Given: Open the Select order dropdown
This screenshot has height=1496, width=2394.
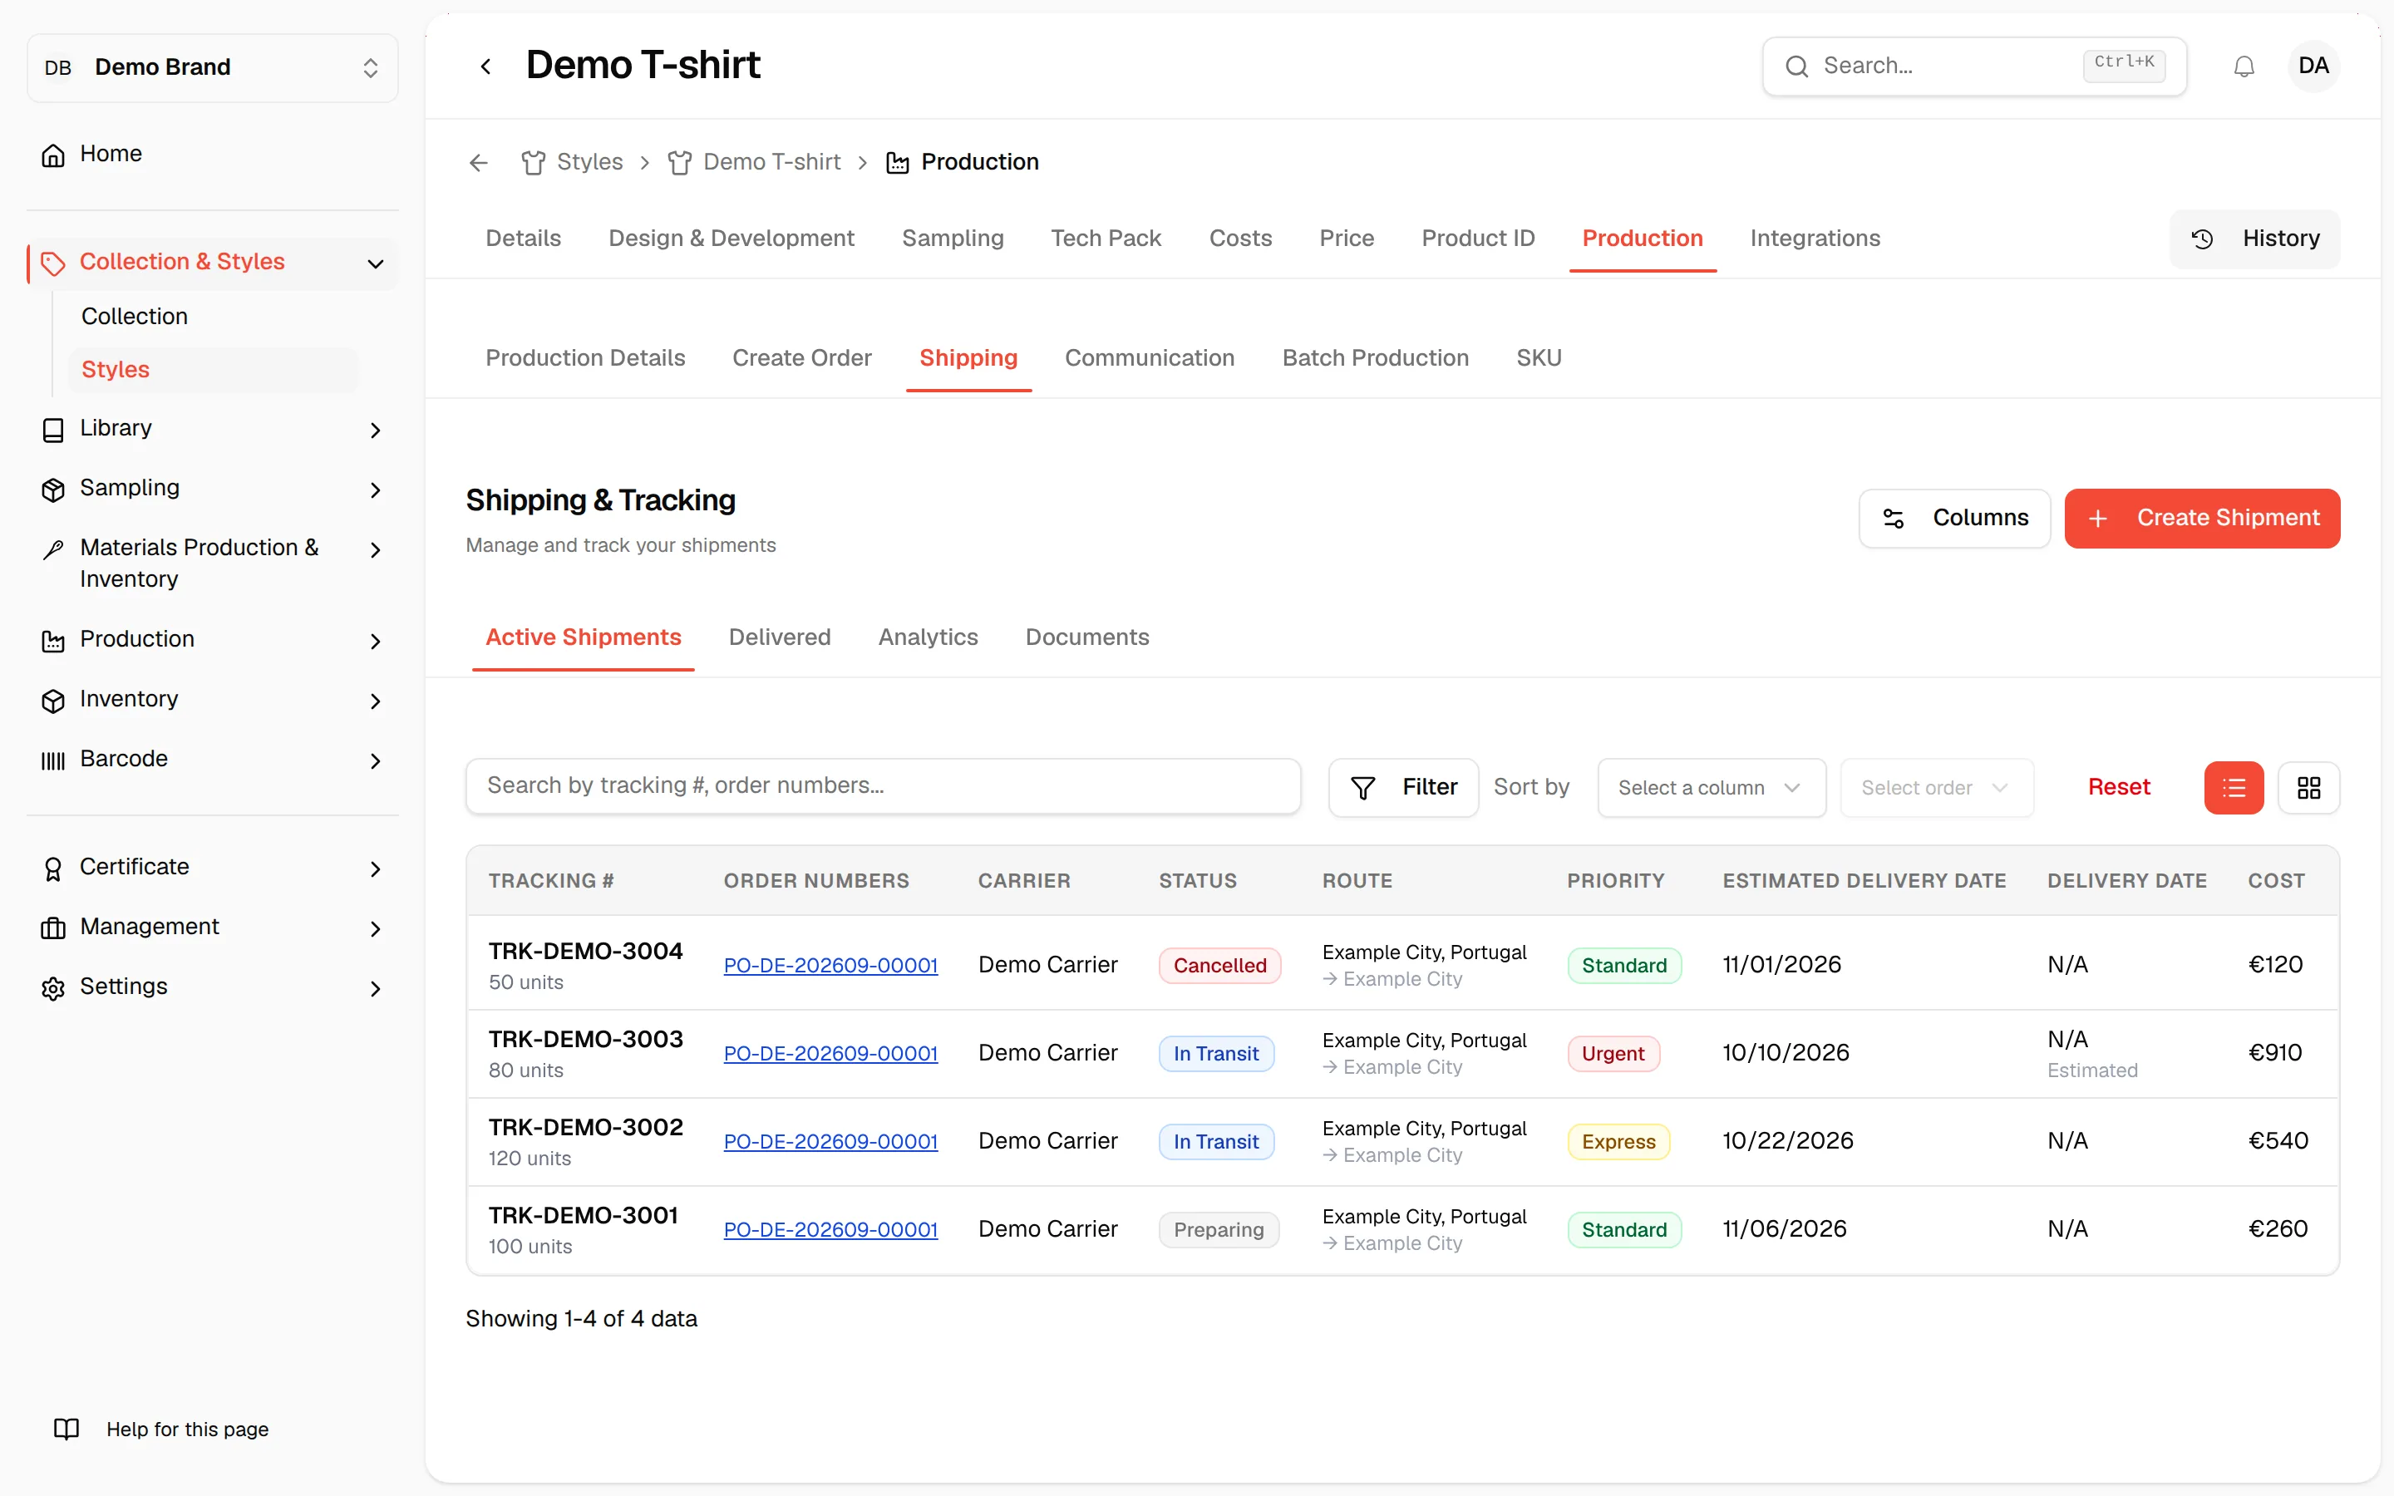Looking at the screenshot, I should tap(1936, 788).
